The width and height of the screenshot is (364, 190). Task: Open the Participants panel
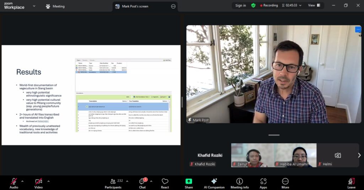[x=113, y=183]
